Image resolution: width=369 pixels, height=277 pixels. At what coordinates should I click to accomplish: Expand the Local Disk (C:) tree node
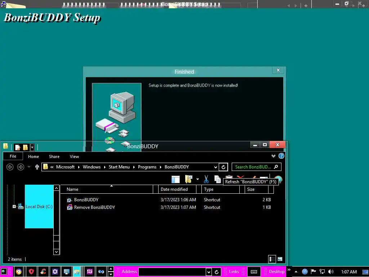click(x=14, y=207)
